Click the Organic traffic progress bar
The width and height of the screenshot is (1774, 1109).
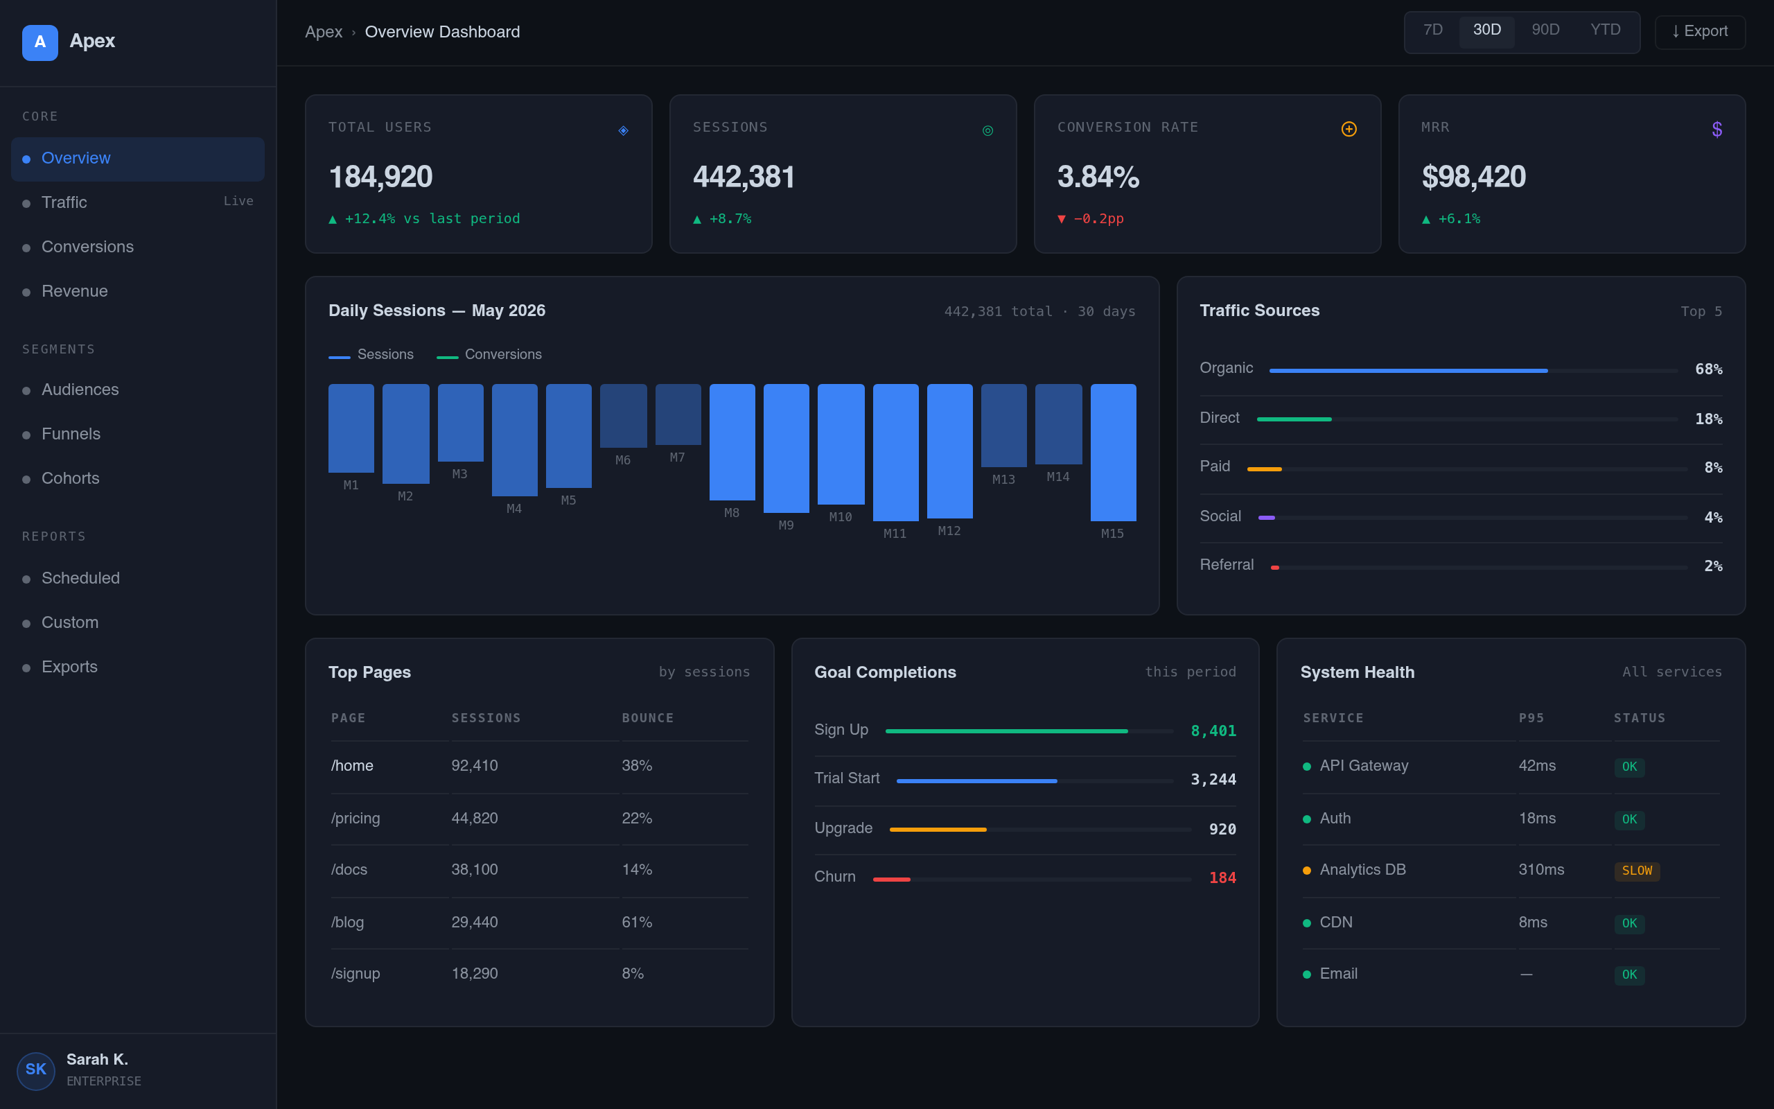(1473, 371)
